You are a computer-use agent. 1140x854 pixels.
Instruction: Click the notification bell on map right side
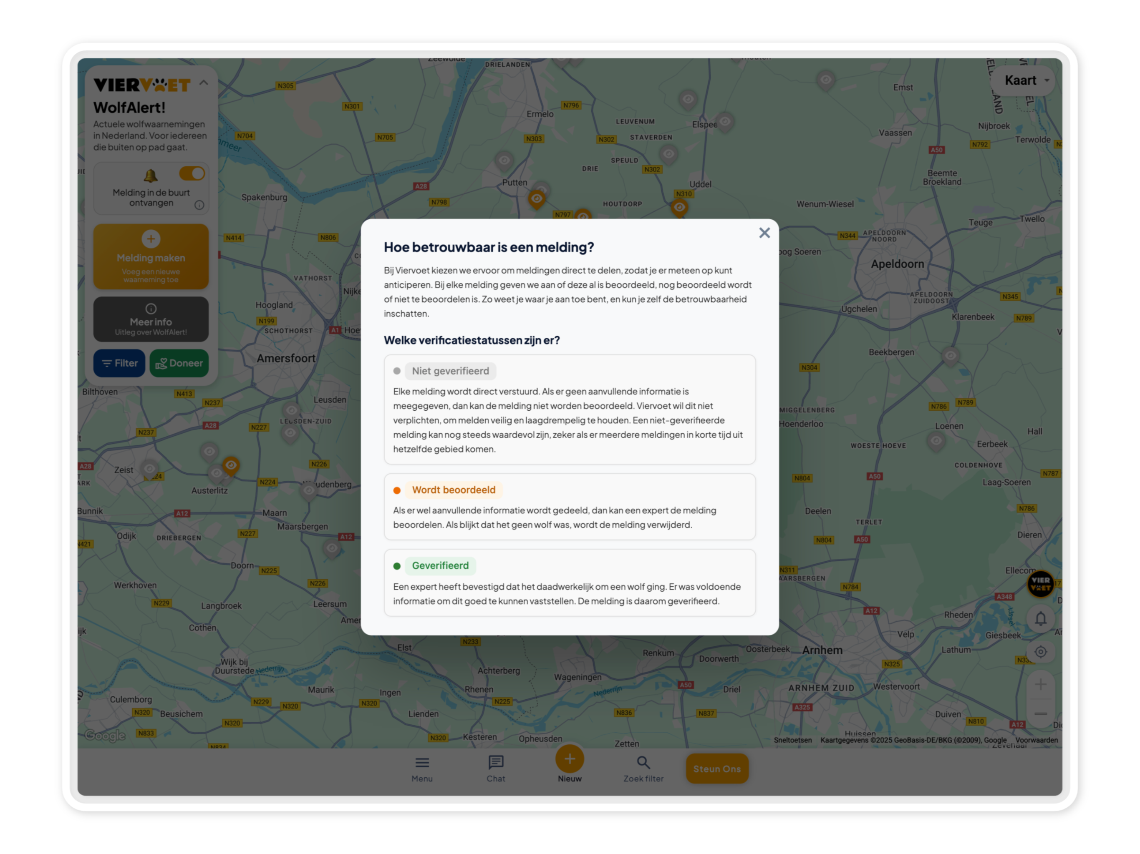1041,618
